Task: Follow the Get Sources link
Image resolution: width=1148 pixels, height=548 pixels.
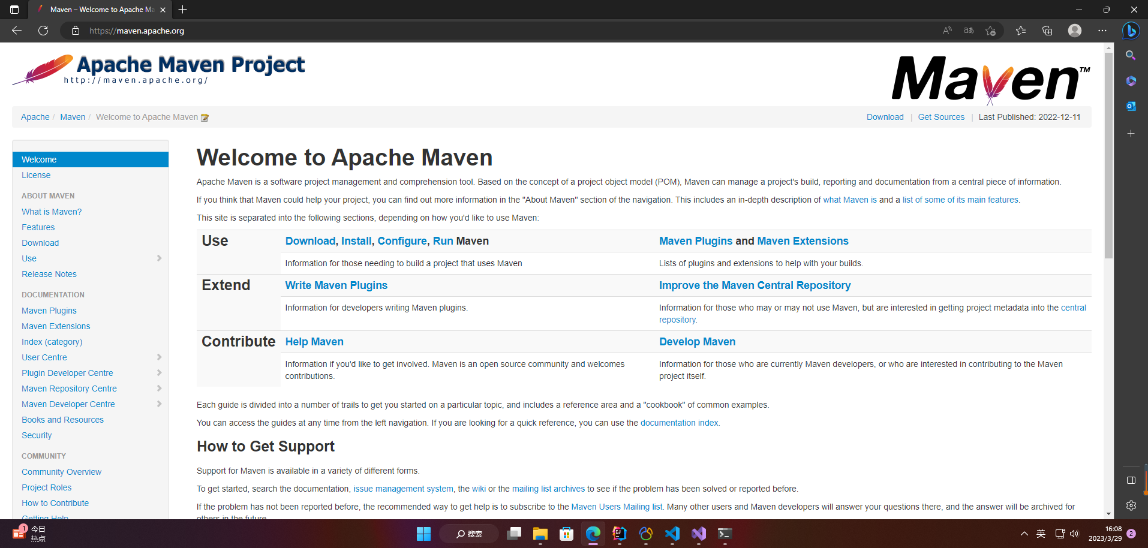Action: (x=941, y=117)
